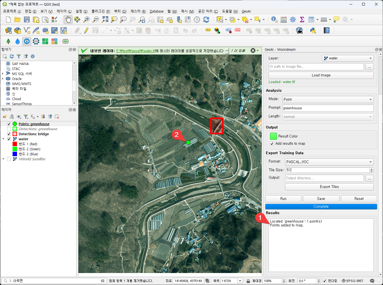Screen dimensions: 383x285
Task: Open the 플러그인 (P) menu
Action: tap(101, 11)
